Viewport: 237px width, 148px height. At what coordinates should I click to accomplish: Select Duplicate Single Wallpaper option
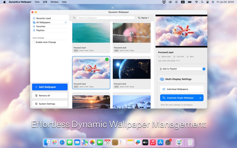pos(182,98)
